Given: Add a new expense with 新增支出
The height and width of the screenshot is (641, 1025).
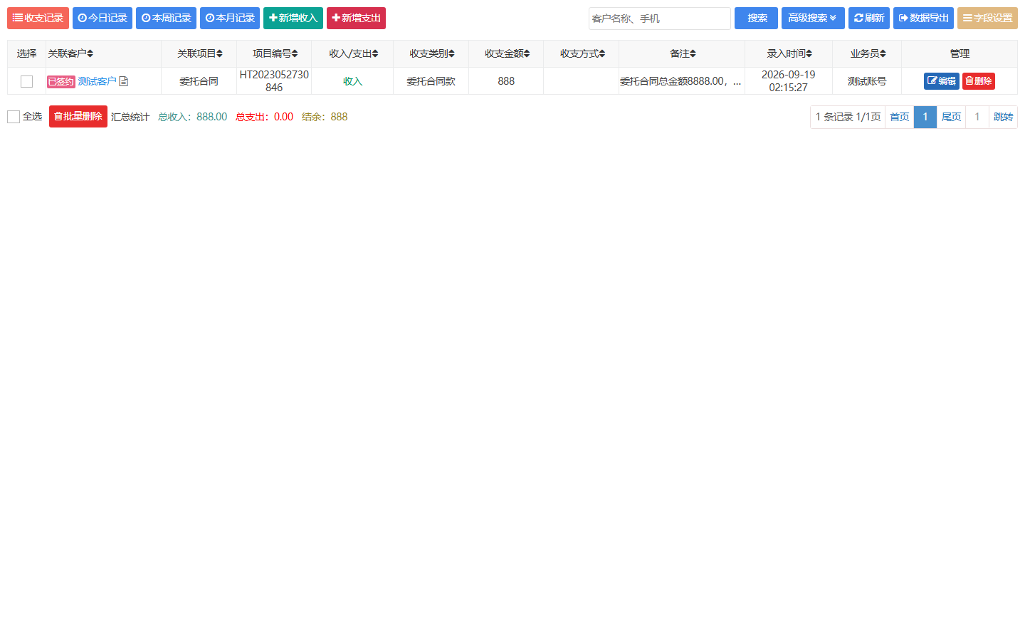Looking at the screenshot, I should pyautogui.click(x=356, y=18).
